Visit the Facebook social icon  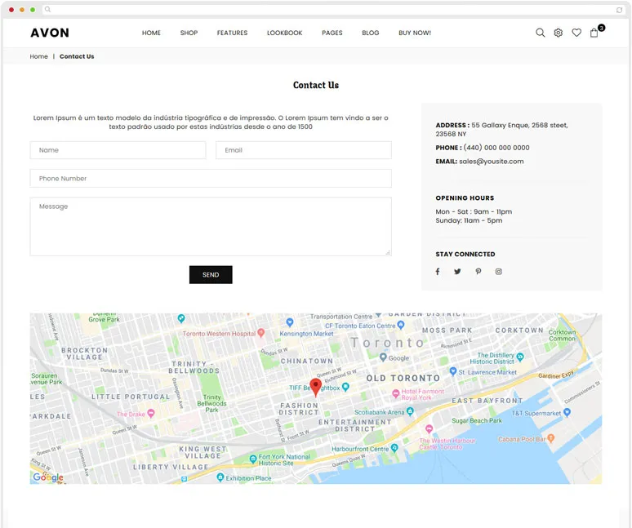click(x=438, y=272)
